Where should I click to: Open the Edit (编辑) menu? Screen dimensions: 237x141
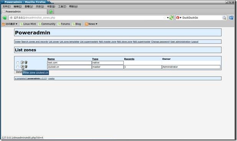(18, 7)
